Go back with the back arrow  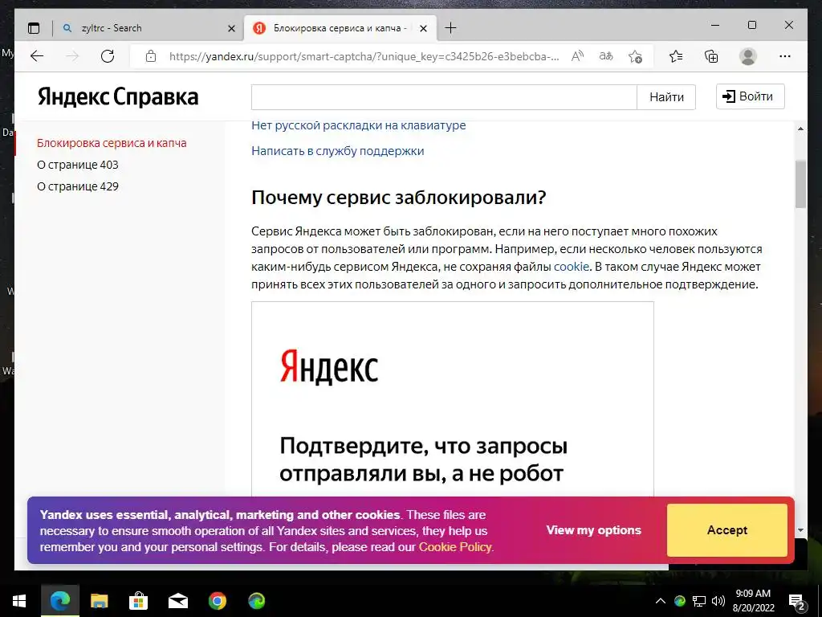(37, 56)
